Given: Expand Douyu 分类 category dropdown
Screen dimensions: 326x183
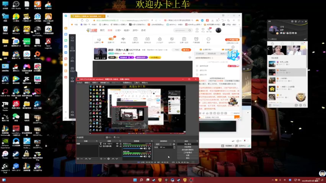Looking at the screenshot, I should pyautogui.click(x=118, y=30).
